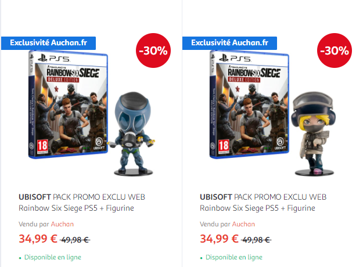Open right UBISOFT PACK PROMO EXCLU WEB title
This screenshot has width=363, height=267.
click(263, 197)
